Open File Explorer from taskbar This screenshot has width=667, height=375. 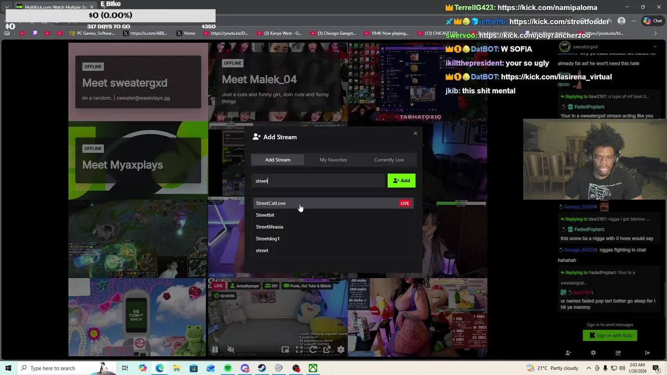(177, 368)
